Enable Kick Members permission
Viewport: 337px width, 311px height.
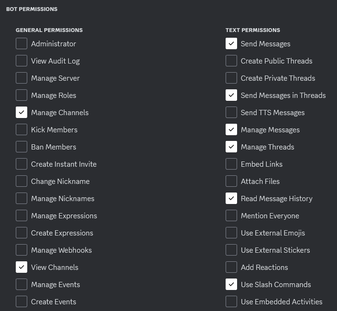click(22, 129)
